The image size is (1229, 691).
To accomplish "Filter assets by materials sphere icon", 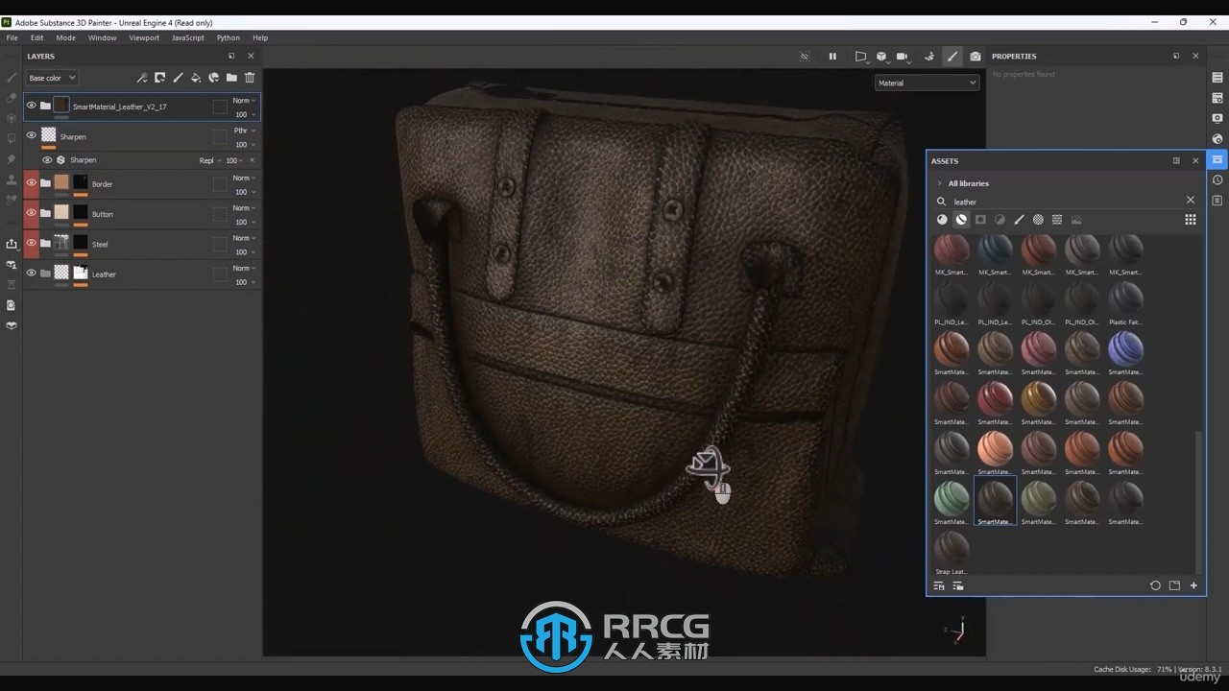I will tap(942, 220).
